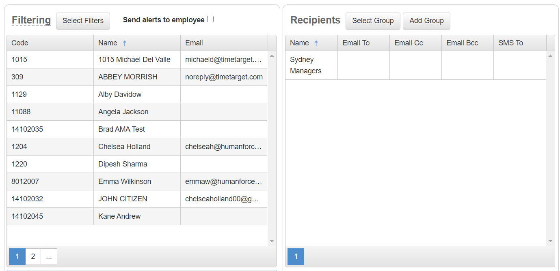The image size is (560, 271).
Task: Click the noreply@timetarget.com email cell
Action: pyautogui.click(x=224, y=77)
